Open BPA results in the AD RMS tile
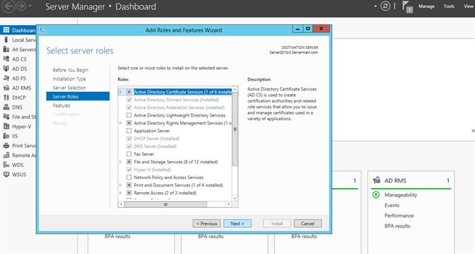The image size is (475, 254). (397, 226)
